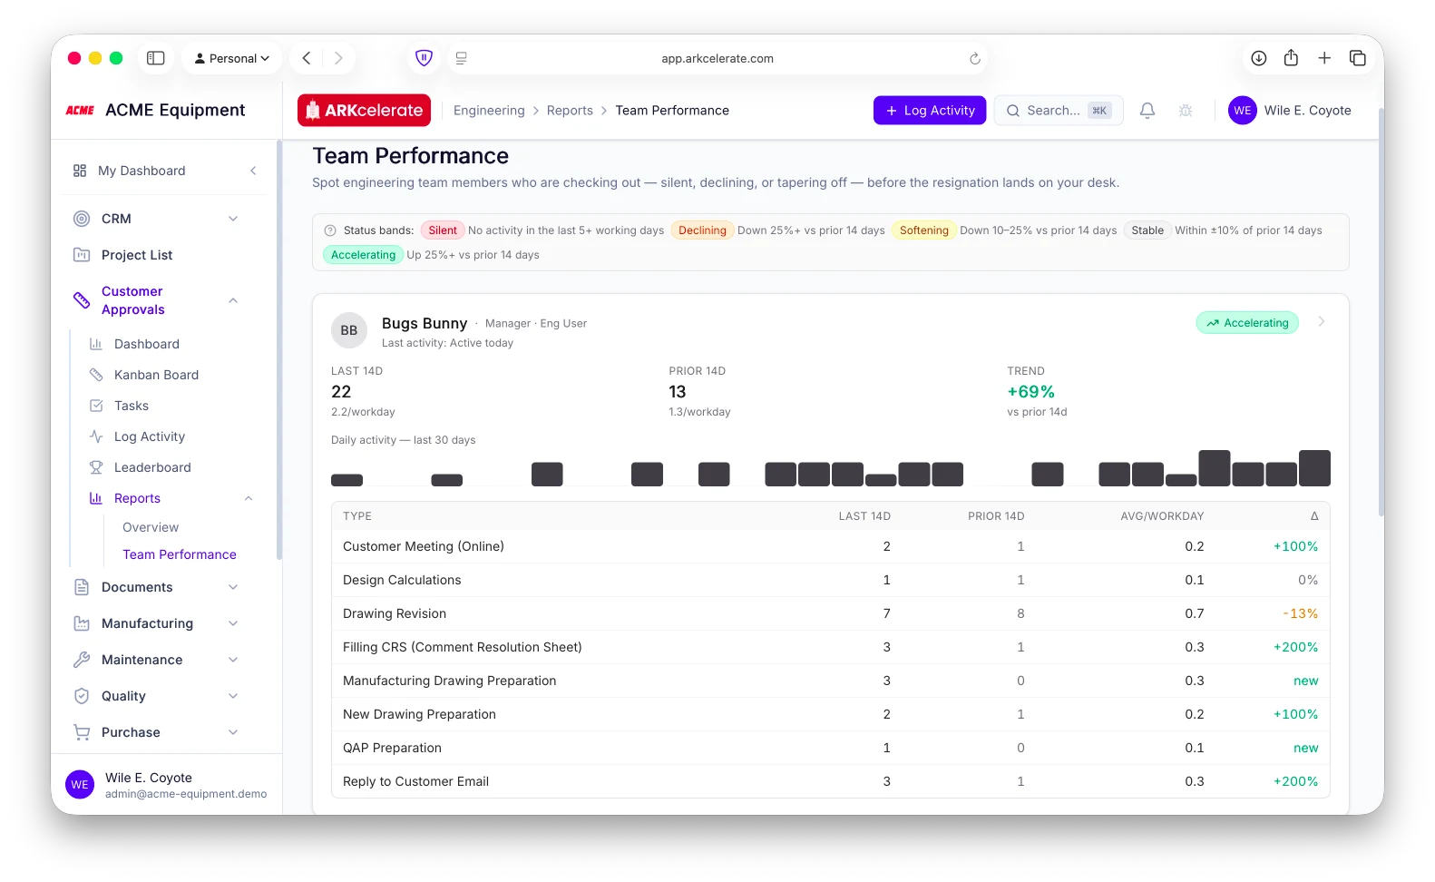Click the Customer Approvals ruler icon
1435x882 pixels.
pos(82,300)
